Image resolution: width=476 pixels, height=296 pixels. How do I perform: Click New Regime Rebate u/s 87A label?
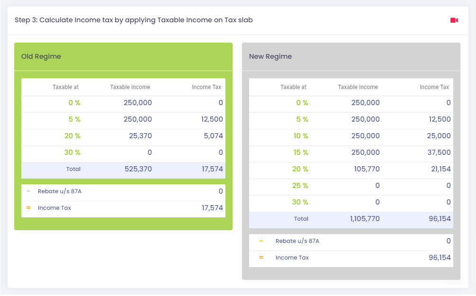(x=297, y=241)
